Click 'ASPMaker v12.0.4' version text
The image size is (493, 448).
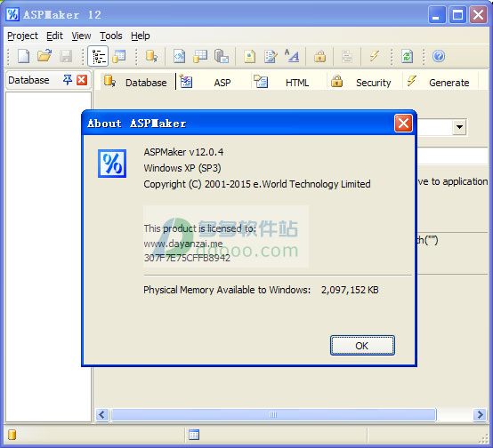pyautogui.click(x=183, y=152)
